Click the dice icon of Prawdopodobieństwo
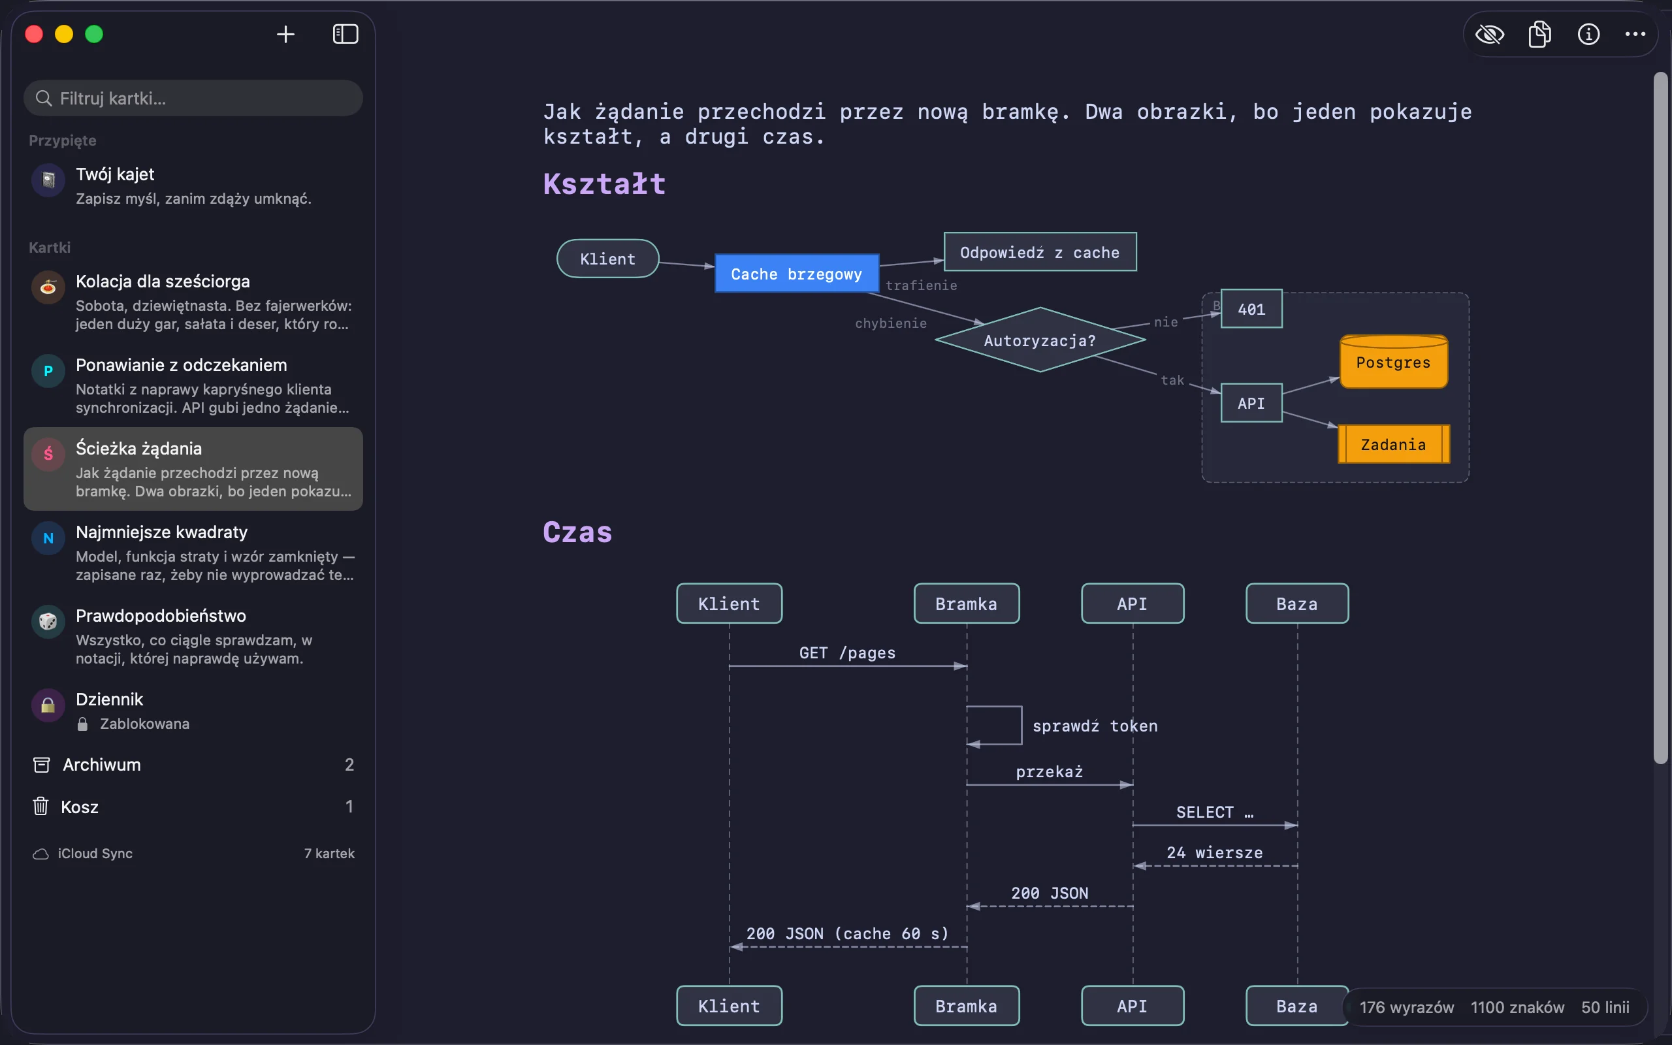The height and width of the screenshot is (1045, 1672). (48, 621)
